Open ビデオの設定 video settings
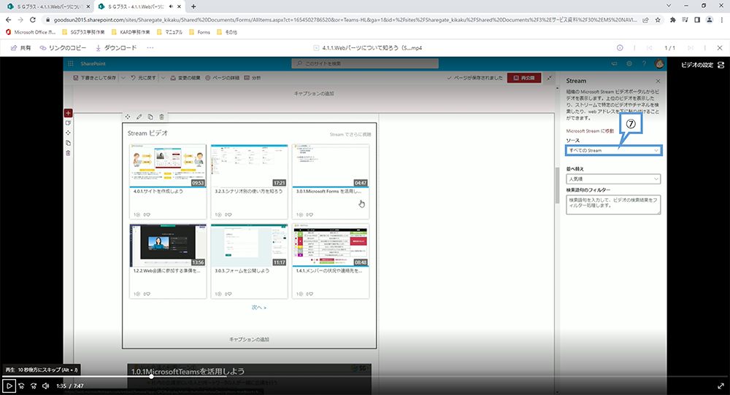 point(702,65)
